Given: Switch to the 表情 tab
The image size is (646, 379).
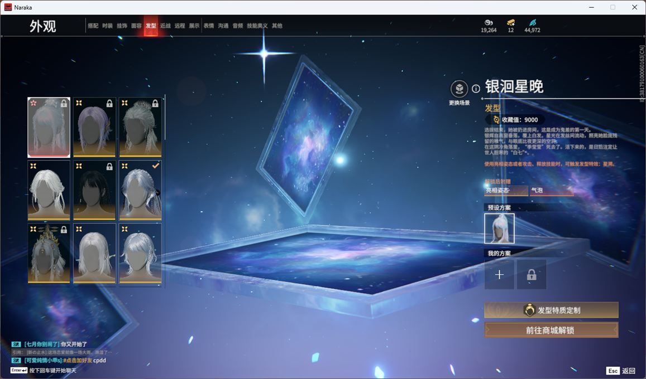Looking at the screenshot, I should click(209, 26).
